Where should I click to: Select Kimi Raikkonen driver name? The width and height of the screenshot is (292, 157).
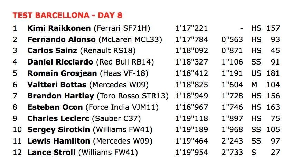point(59,28)
